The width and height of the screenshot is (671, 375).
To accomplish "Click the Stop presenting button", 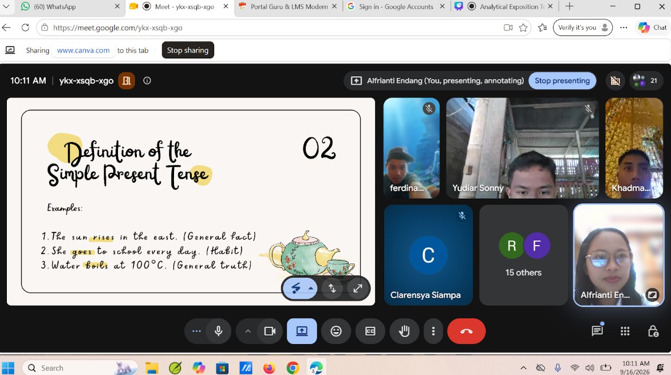I will pyautogui.click(x=562, y=81).
